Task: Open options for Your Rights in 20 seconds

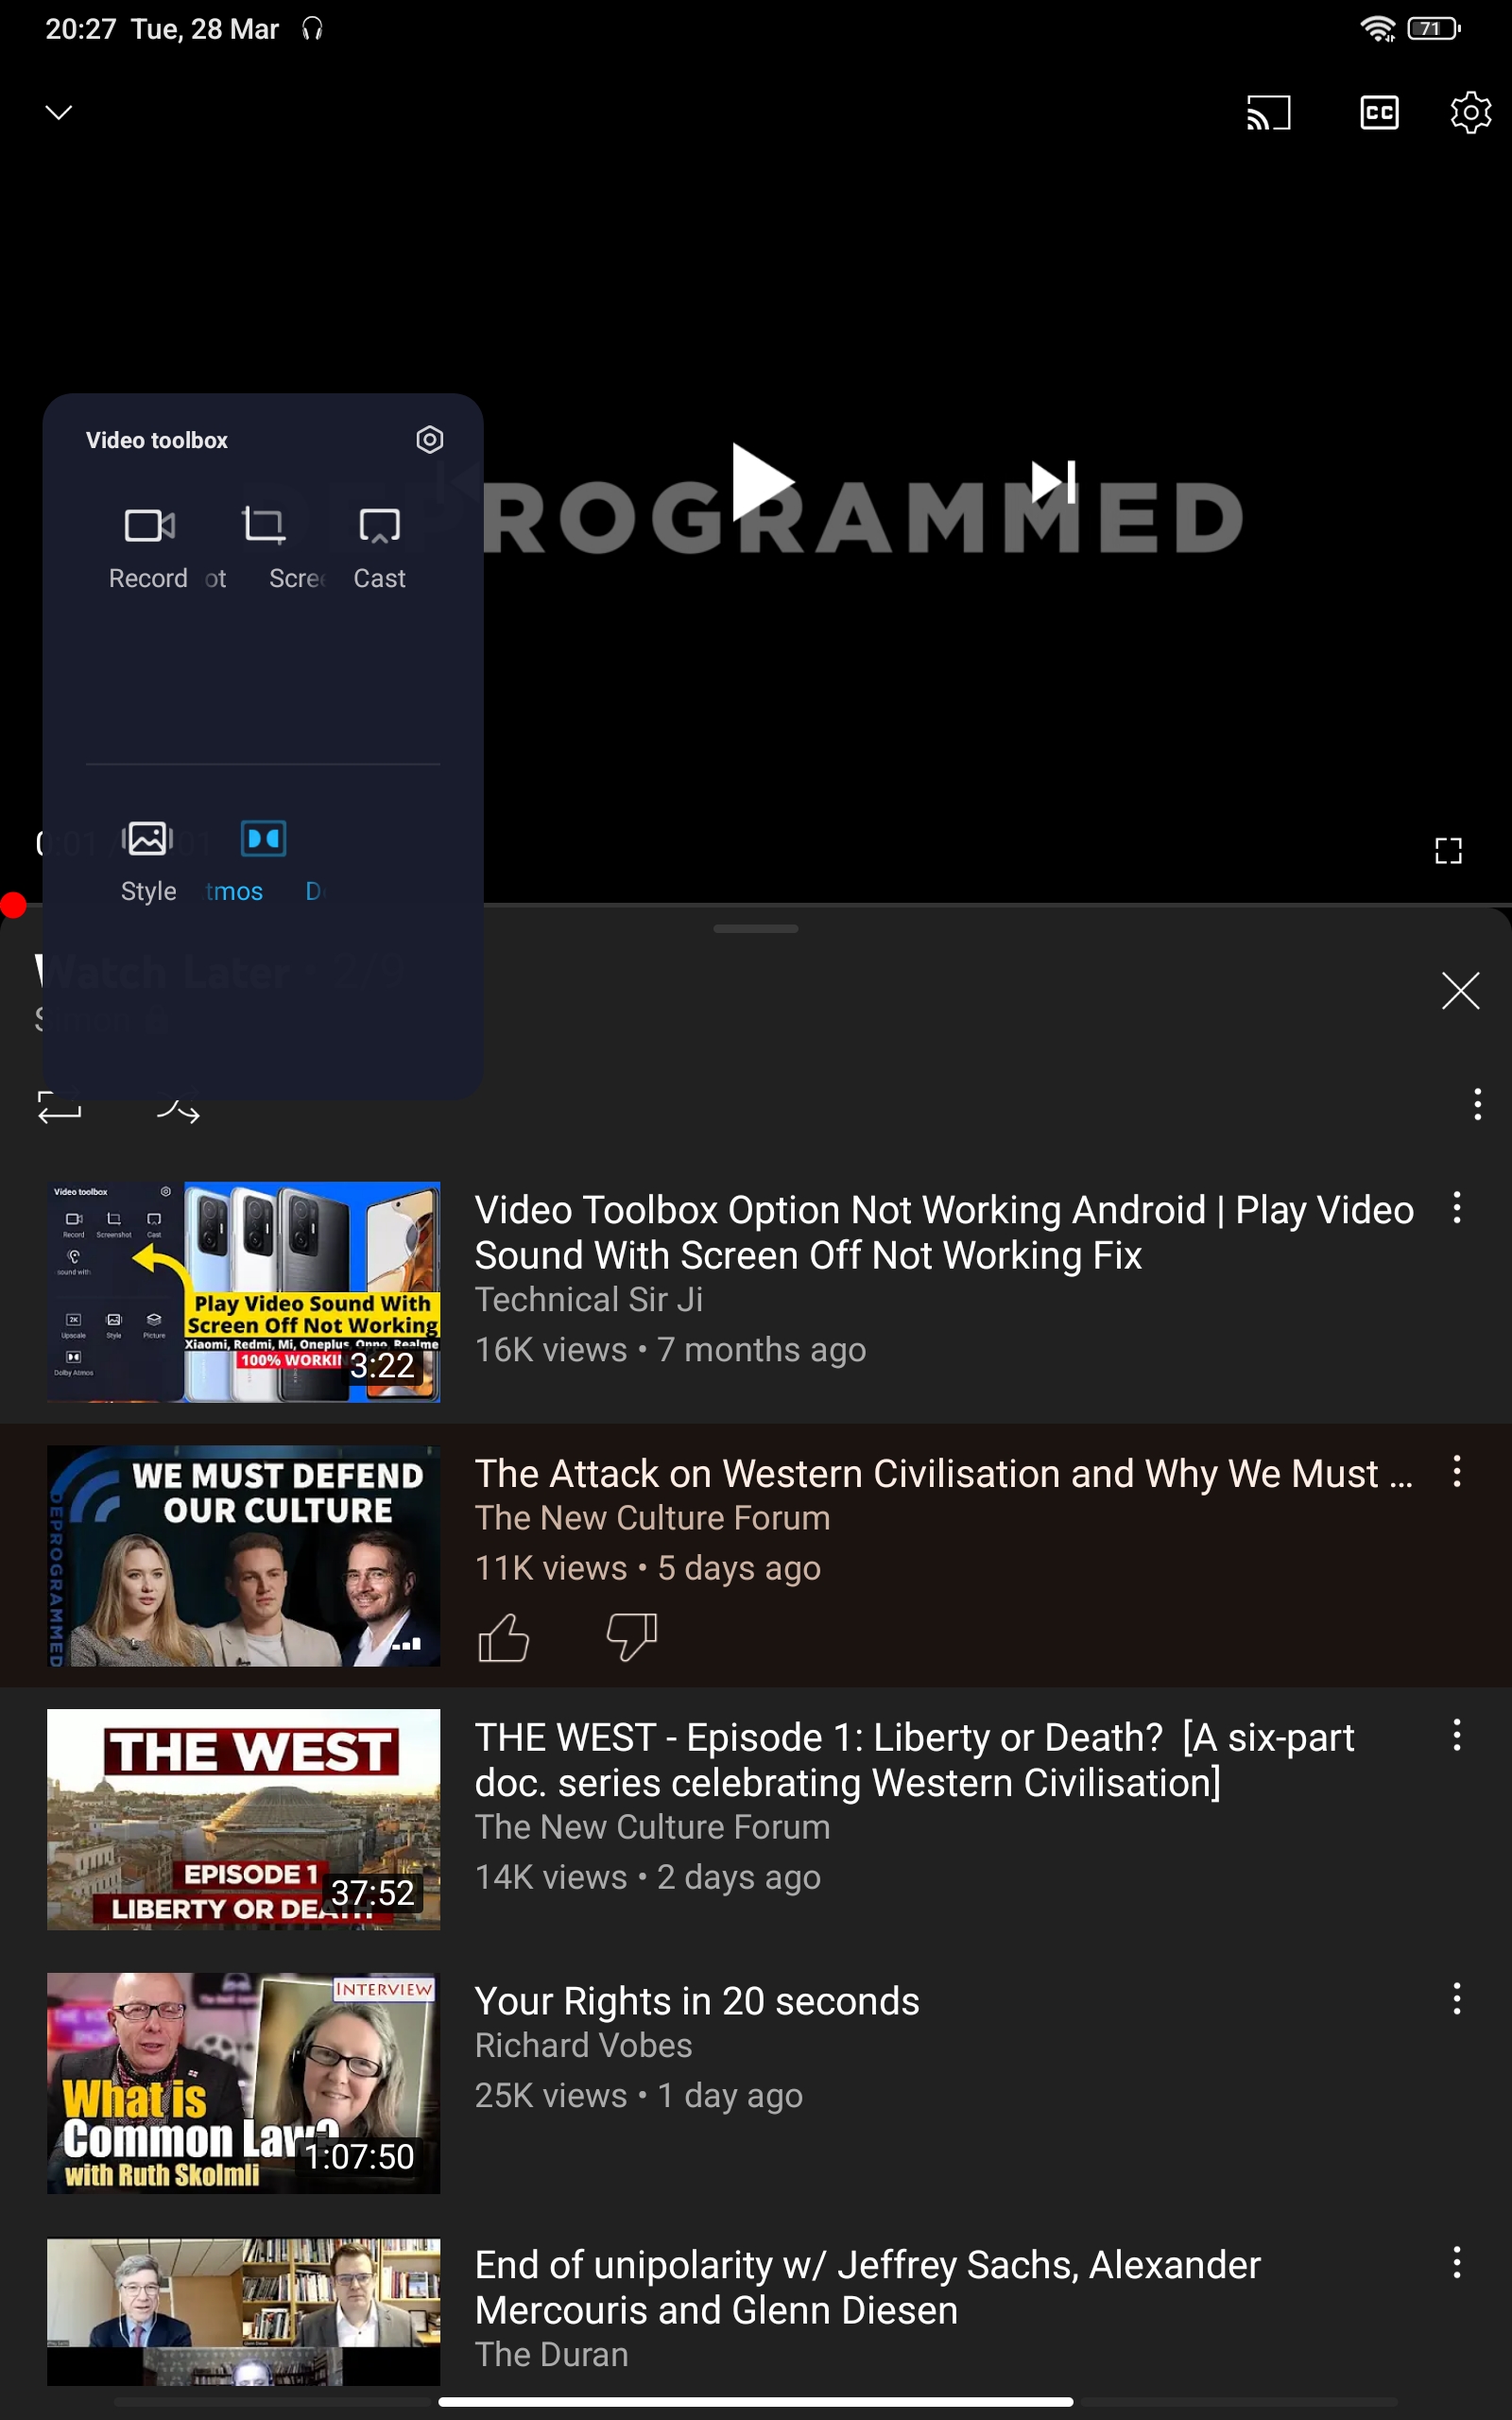Action: 1457,1998
